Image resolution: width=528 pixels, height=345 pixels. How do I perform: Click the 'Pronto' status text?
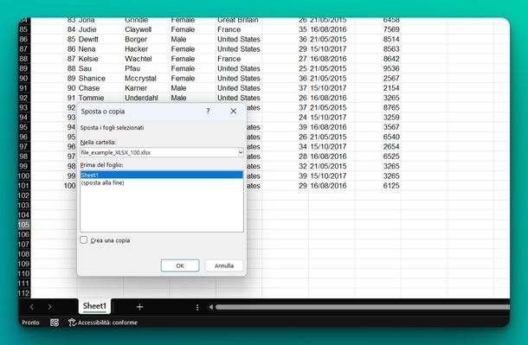pyautogui.click(x=30, y=323)
